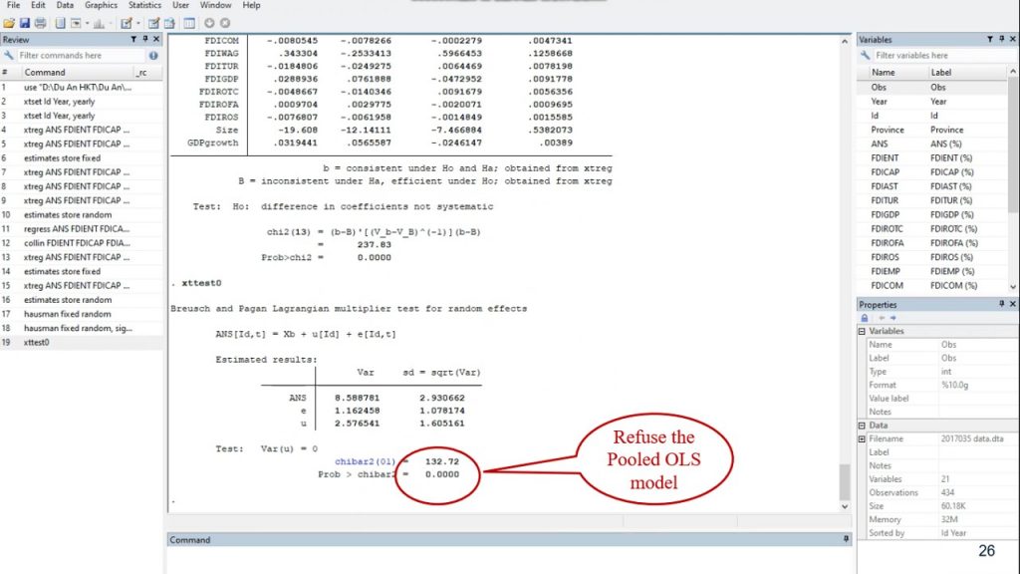
Task: Click the filter icon in the Variables panel
Action: tap(990, 39)
